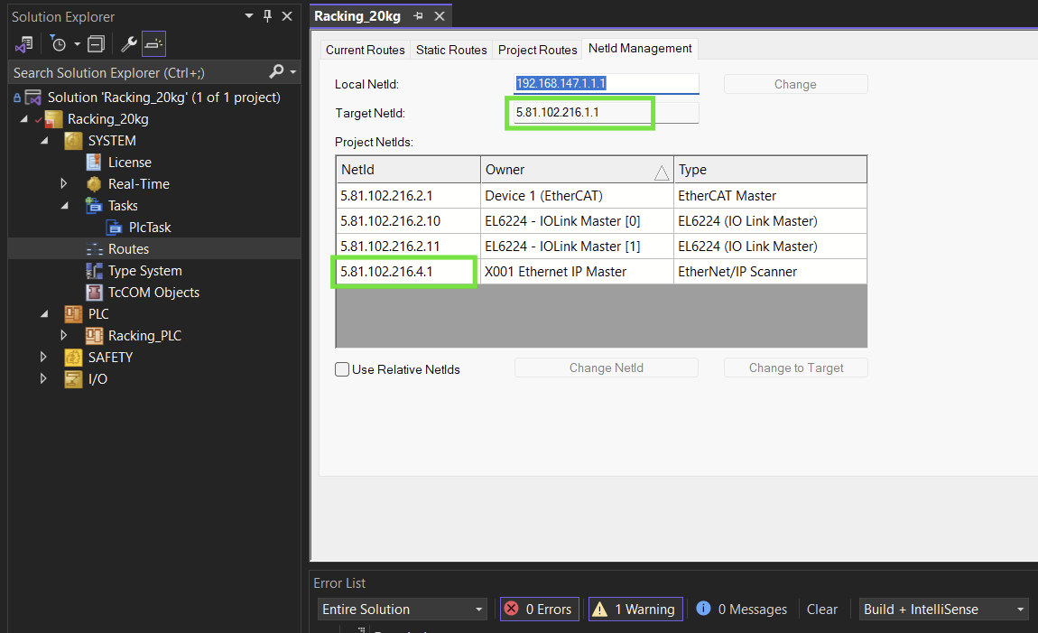1038x633 pixels.
Task: Click the Change to Target button
Action: click(x=796, y=368)
